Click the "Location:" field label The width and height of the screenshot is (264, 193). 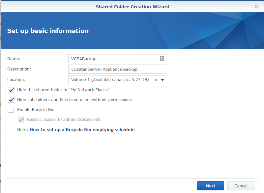click(16, 80)
